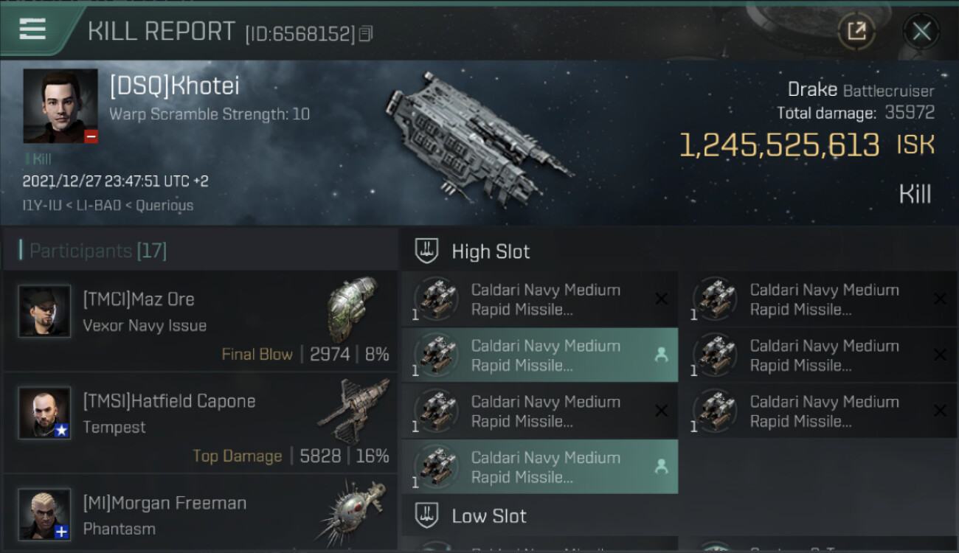Click the share kill report icon
Image resolution: width=959 pixels, height=553 pixels.
click(856, 31)
